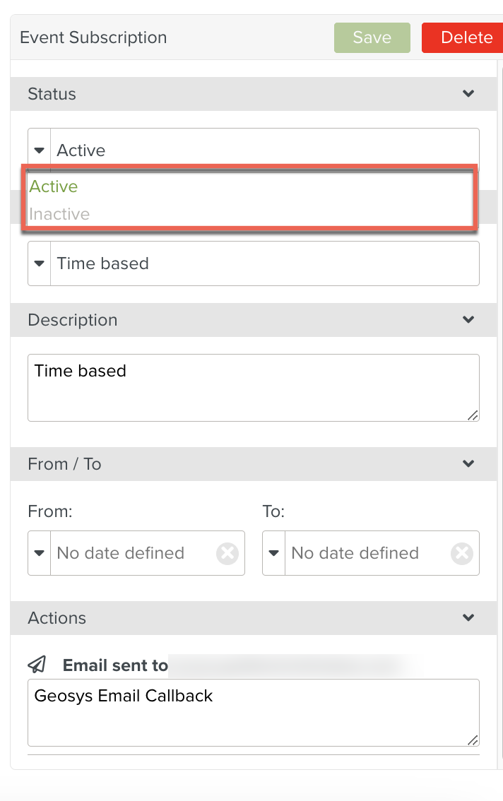Open the From date picker arrow
The width and height of the screenshot is (503, 801).
40,553
